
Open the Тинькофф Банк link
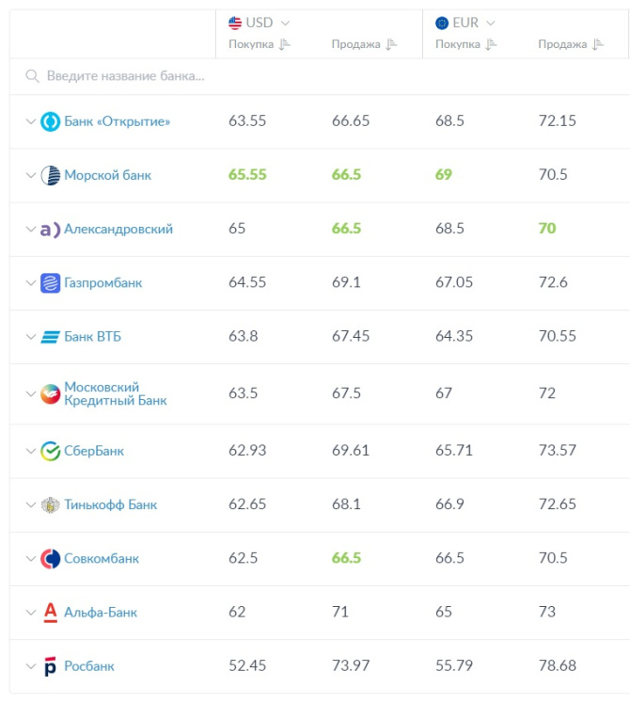tap(110, 504)
